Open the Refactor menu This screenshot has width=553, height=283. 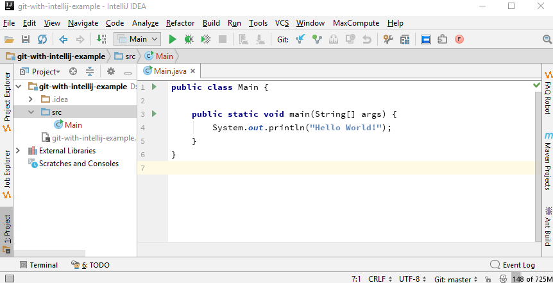pyautogui.click(x=180, y=23)
